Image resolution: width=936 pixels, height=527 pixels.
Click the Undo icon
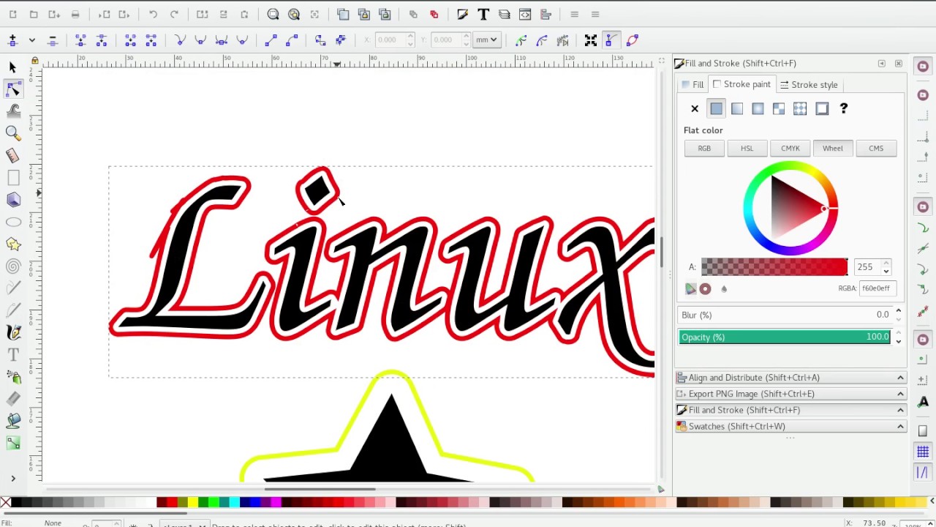point(153,14)
